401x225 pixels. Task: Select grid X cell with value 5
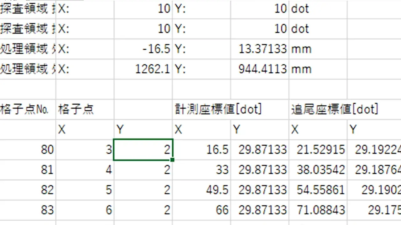point(85,190)
